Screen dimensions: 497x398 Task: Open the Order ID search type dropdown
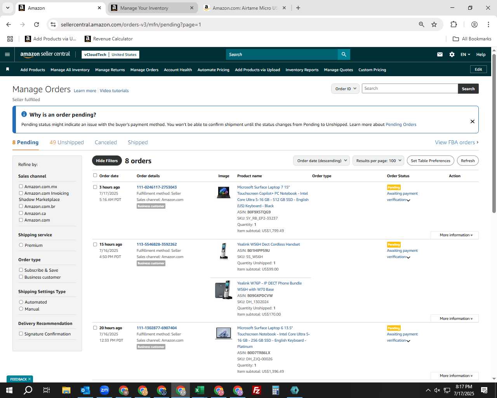(345, 89)
